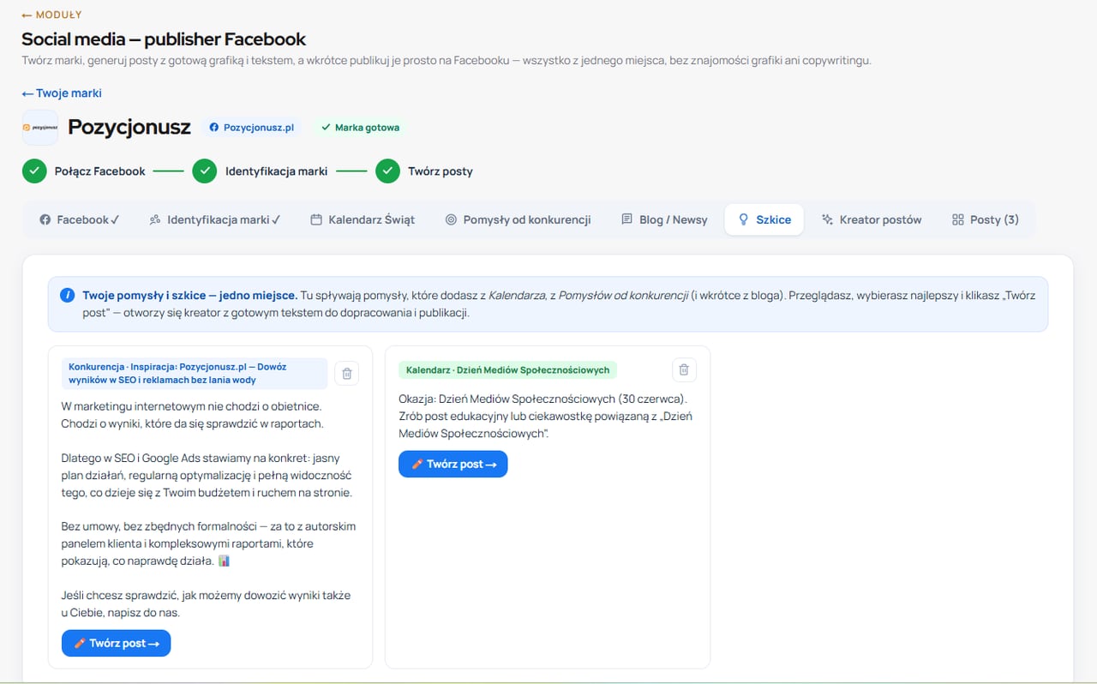Click the grid icon in Posty tab
Screen dimensions: 1097x684
point(957,219)
